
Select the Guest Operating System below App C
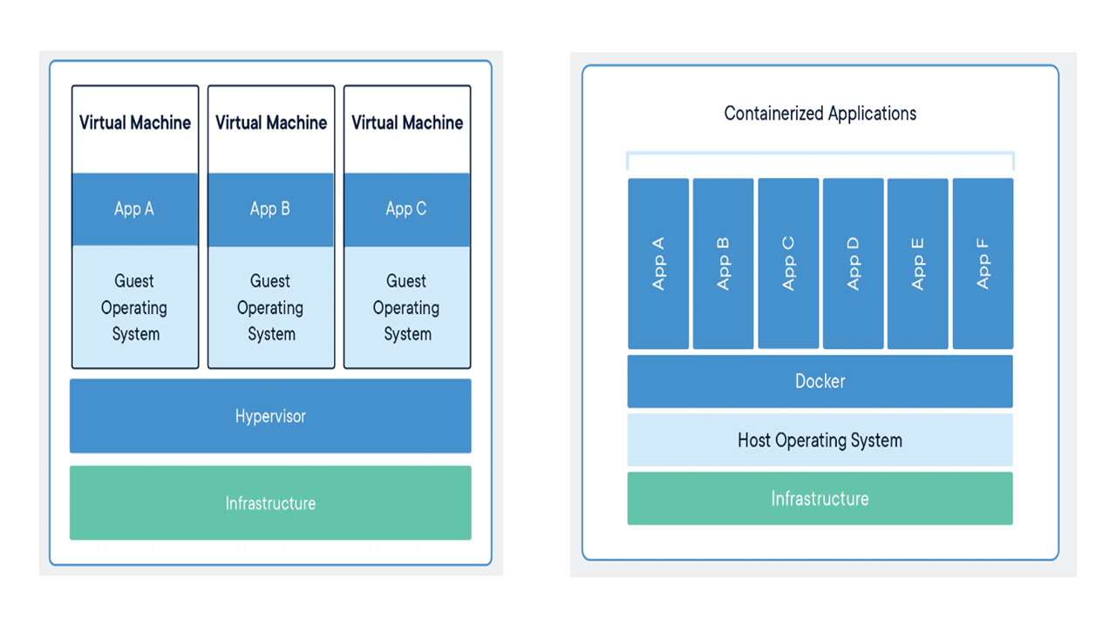[407, 307]
